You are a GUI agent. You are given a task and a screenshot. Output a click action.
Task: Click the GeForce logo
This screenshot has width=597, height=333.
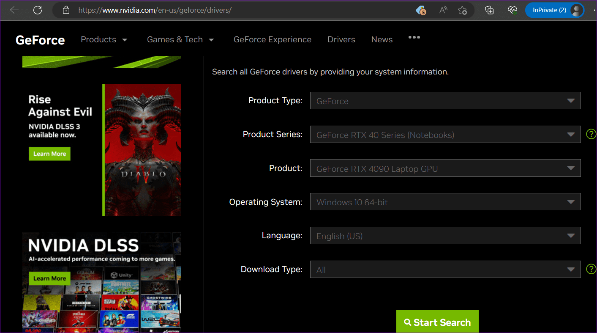pos(40,40)
